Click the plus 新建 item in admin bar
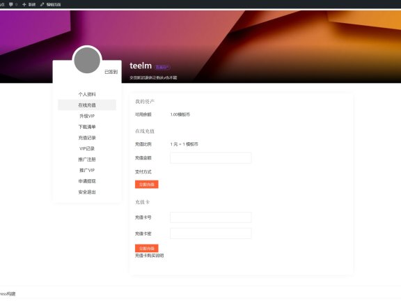The image size is (401, 301). tap(29, 4)
